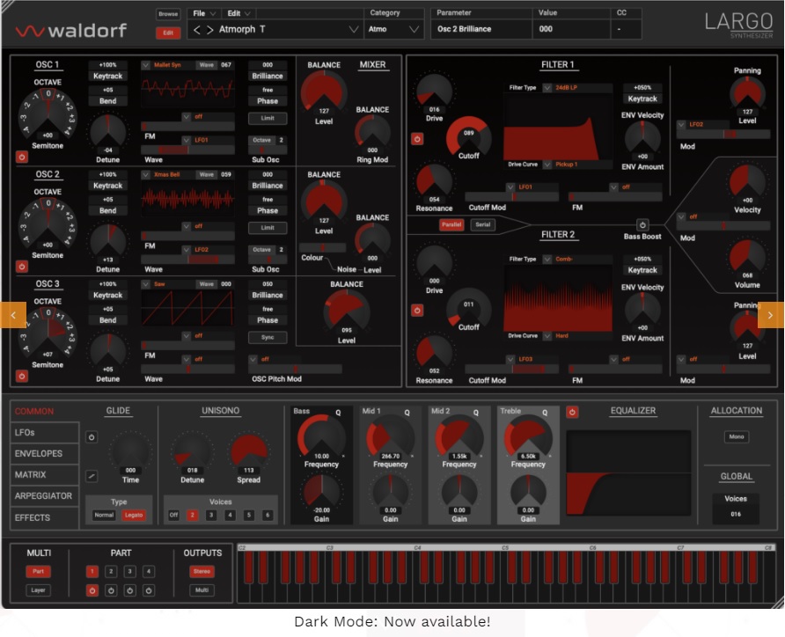Click the OSC 1 Detune knob
This screenshot has height=637, width=785.
point(107,132)
